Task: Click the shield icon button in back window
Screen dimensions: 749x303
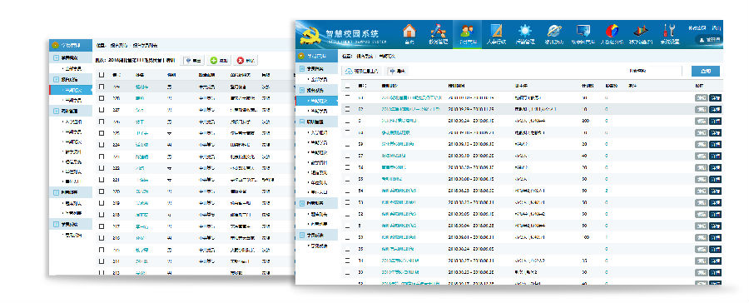Action: click(x=193, y=61)
